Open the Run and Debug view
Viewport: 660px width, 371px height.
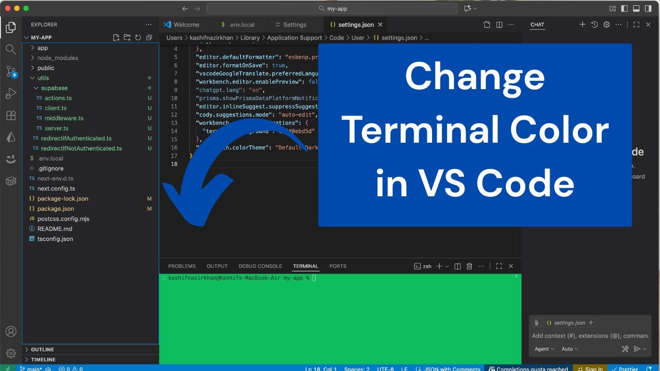click(x=11, y=94)
